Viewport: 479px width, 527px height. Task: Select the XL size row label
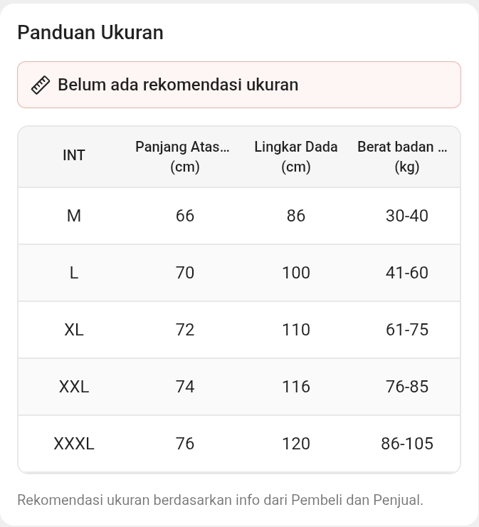click(74, 330)
